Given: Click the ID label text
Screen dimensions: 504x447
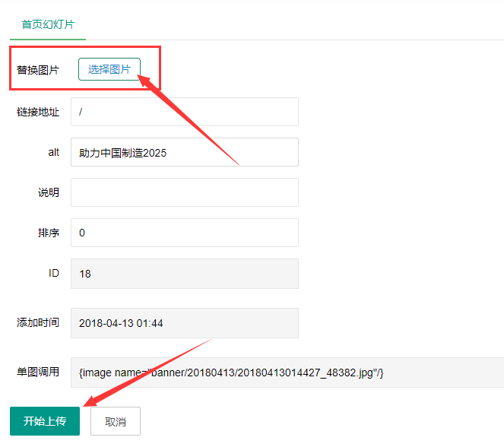Looking at the screenshot, I should pyautogui.click(x=53, y=274).
